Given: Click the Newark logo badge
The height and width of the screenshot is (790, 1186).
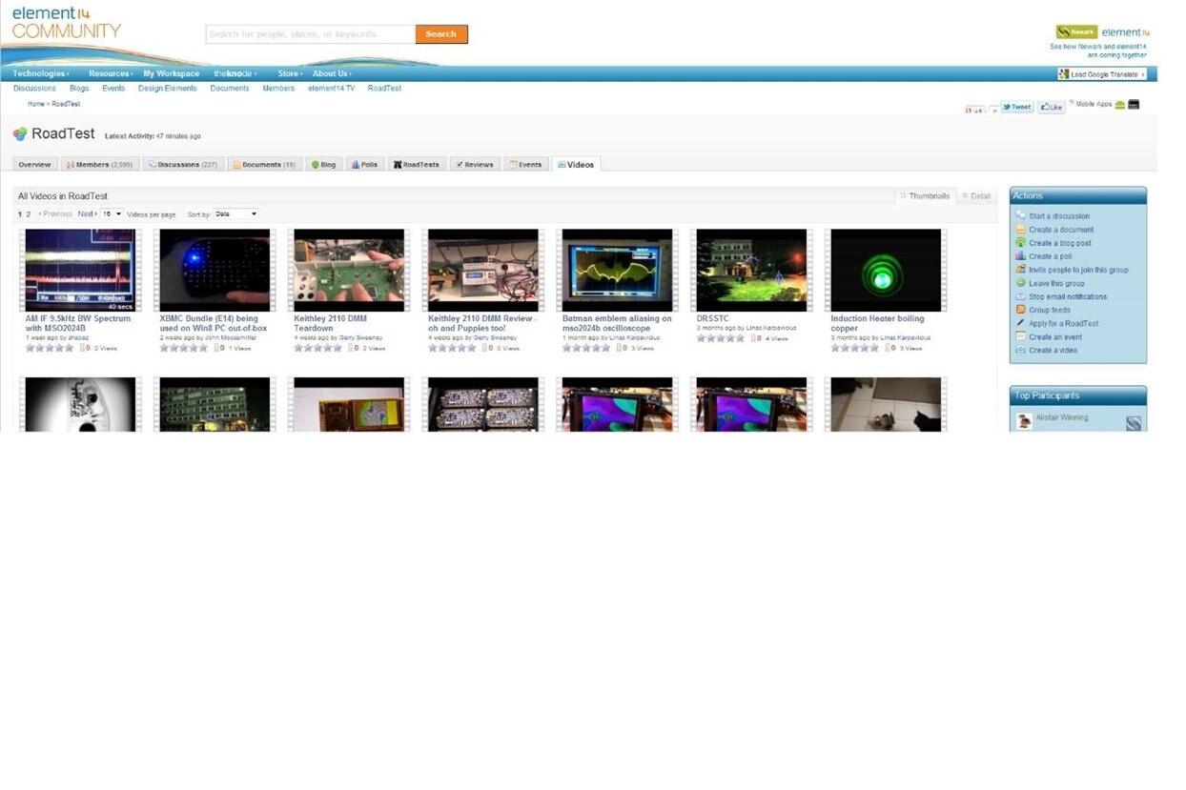Looking at the screenshot, I should click(x=1076, y=31).
